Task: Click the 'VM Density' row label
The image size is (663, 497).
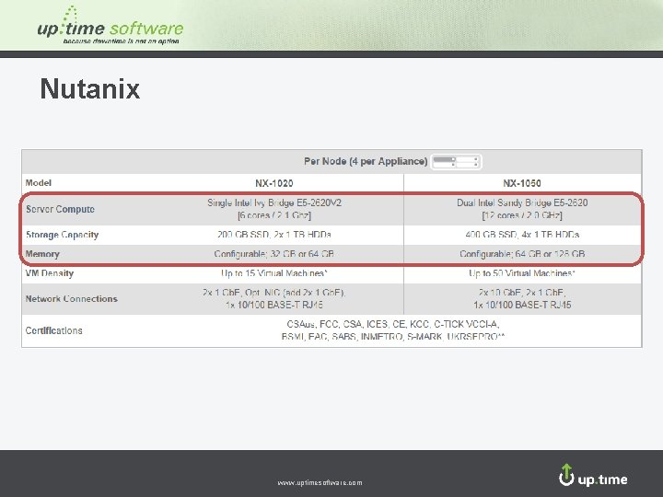Action: click(x=50, y=273)
